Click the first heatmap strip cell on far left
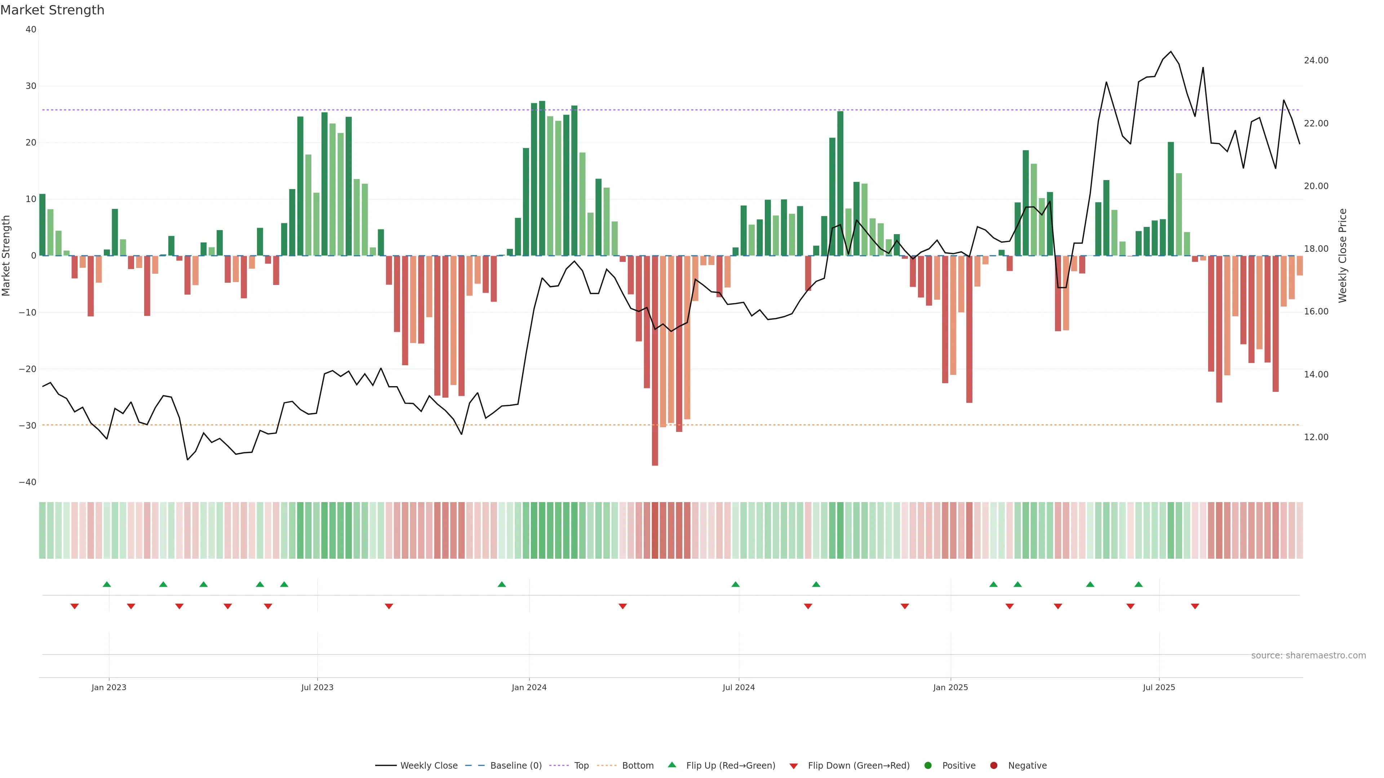Screen dimensions: 1384x778 [x=43, y=531]
